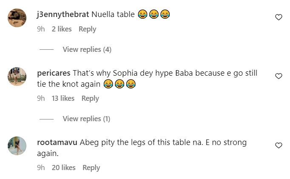Reply to pericares's Sophia comment
The width and height of the screenshot is (290, 179).
(90, 99)
